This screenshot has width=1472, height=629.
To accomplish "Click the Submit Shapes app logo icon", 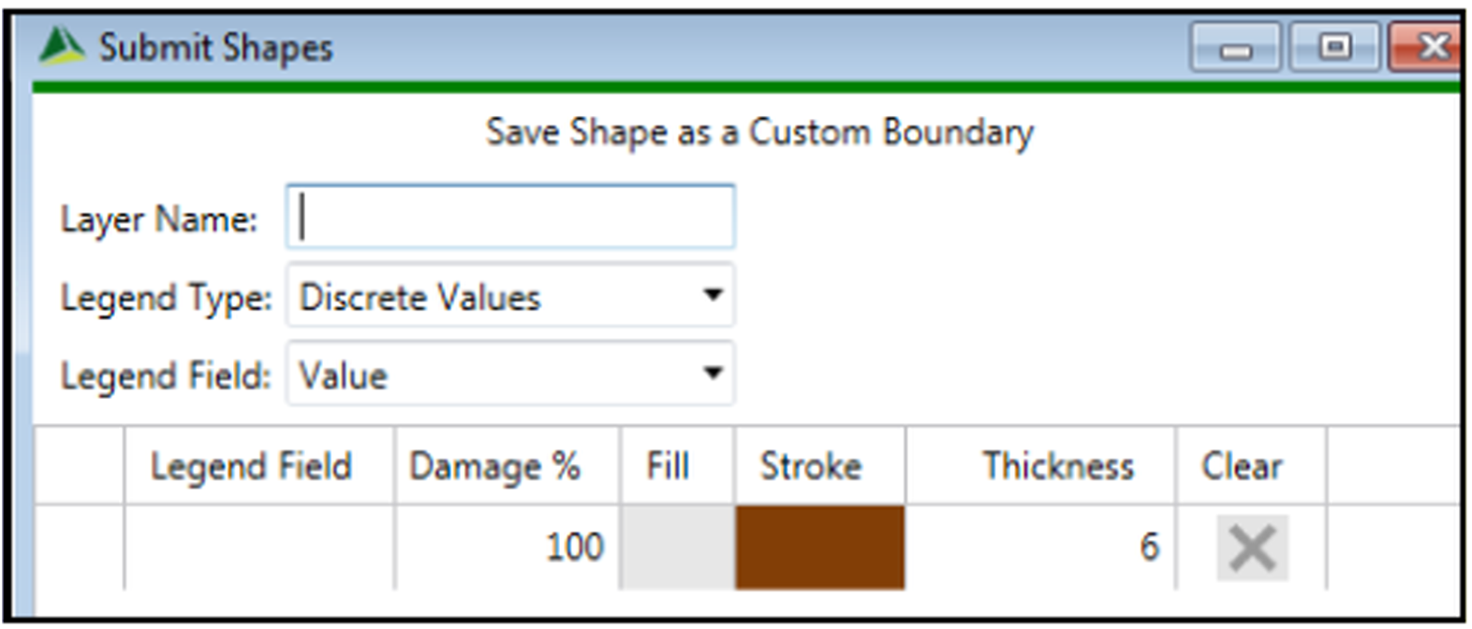I will point(61,46).
